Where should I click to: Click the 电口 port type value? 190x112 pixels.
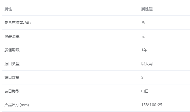click(x=145, y=91)
